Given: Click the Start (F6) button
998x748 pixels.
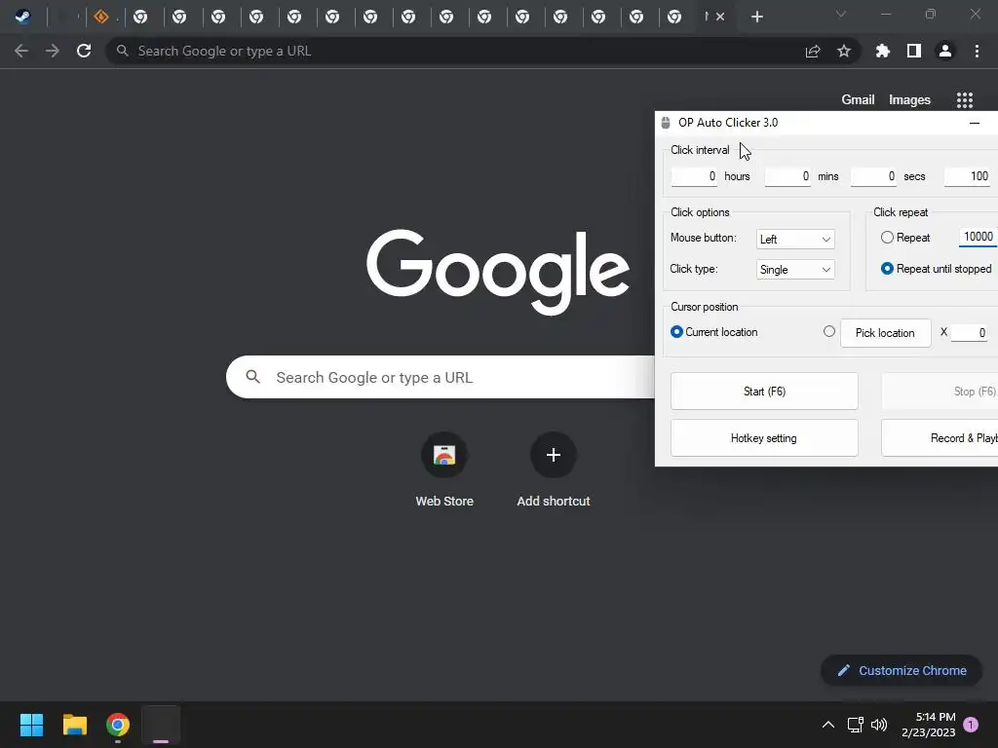Looking at the screenshot, I should click(764, 392).
